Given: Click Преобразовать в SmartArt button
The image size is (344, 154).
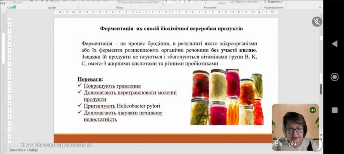Looking at the screenshot, I should coord(138,2).
